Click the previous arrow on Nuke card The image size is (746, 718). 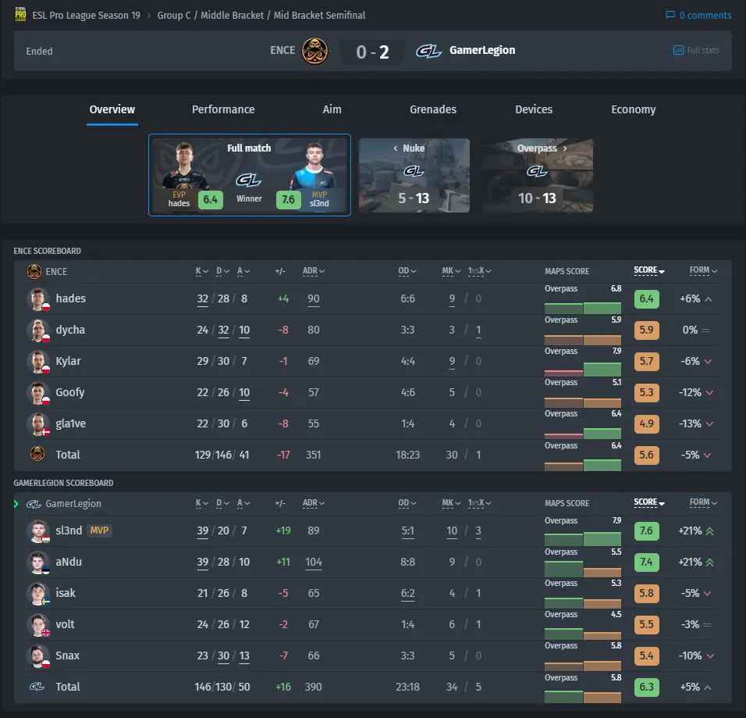[396, 148]
